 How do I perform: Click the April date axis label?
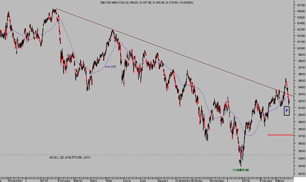tap(94, 181)
